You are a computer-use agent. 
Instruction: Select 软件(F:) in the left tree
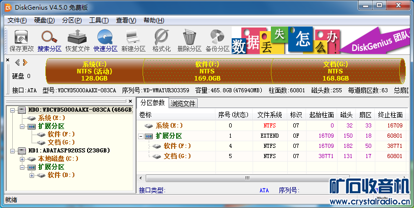pyautogui.click(x=61, y=134)
